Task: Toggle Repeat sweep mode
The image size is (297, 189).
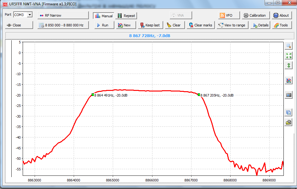Action: 126,16
